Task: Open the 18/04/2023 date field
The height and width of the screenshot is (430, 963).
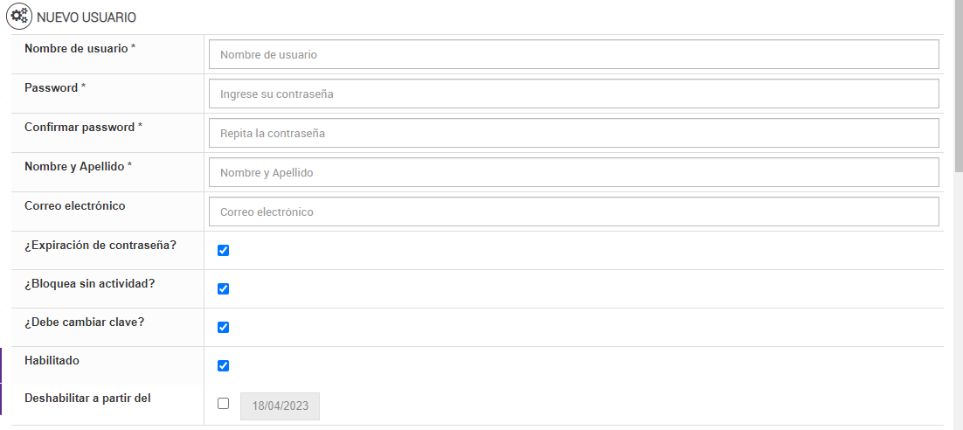Action: tap(280, 406)
